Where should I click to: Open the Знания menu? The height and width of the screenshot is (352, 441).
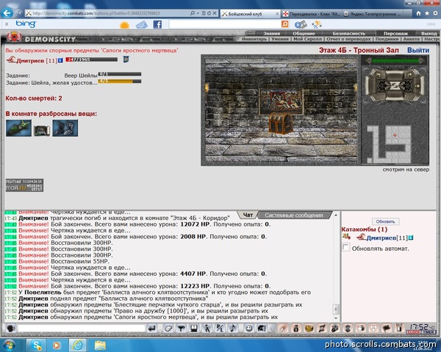[271, 34]
